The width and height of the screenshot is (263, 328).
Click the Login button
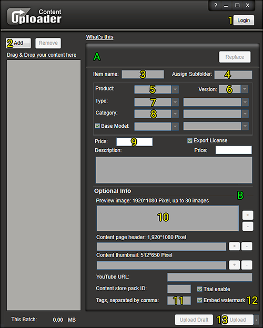pyautogui.click(x=244, y=20)
